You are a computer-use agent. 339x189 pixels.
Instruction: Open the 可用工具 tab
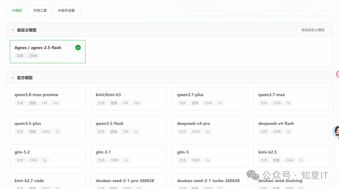click(40, 11)
